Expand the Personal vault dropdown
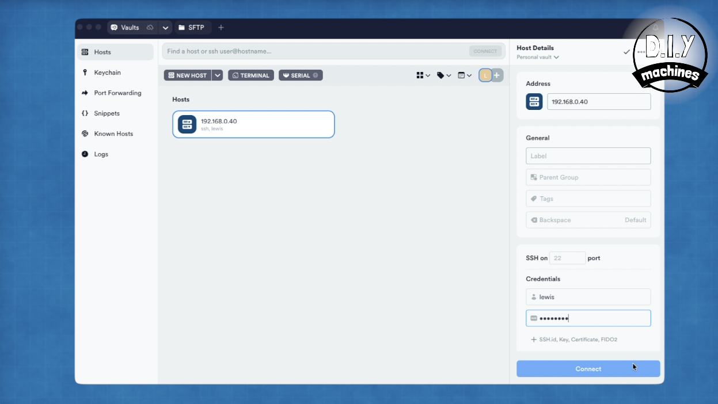The image size is (718, 404). [538, 57]
